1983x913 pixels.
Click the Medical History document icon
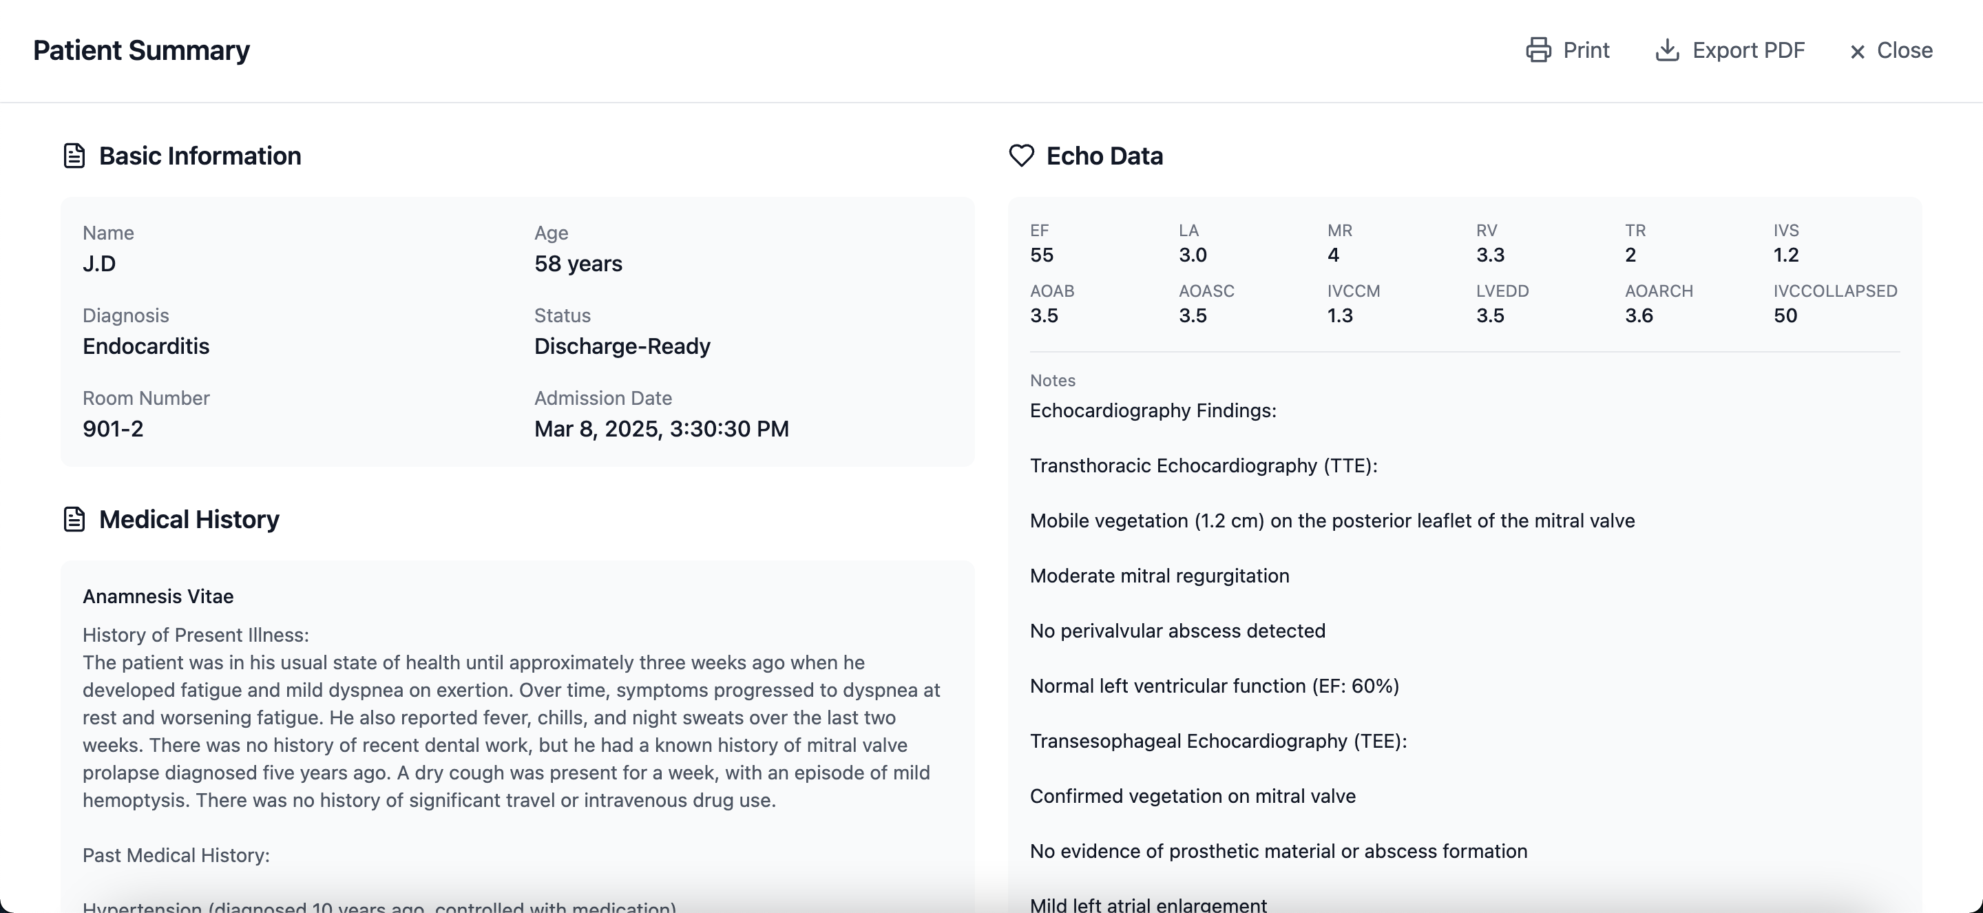point(74,519)
